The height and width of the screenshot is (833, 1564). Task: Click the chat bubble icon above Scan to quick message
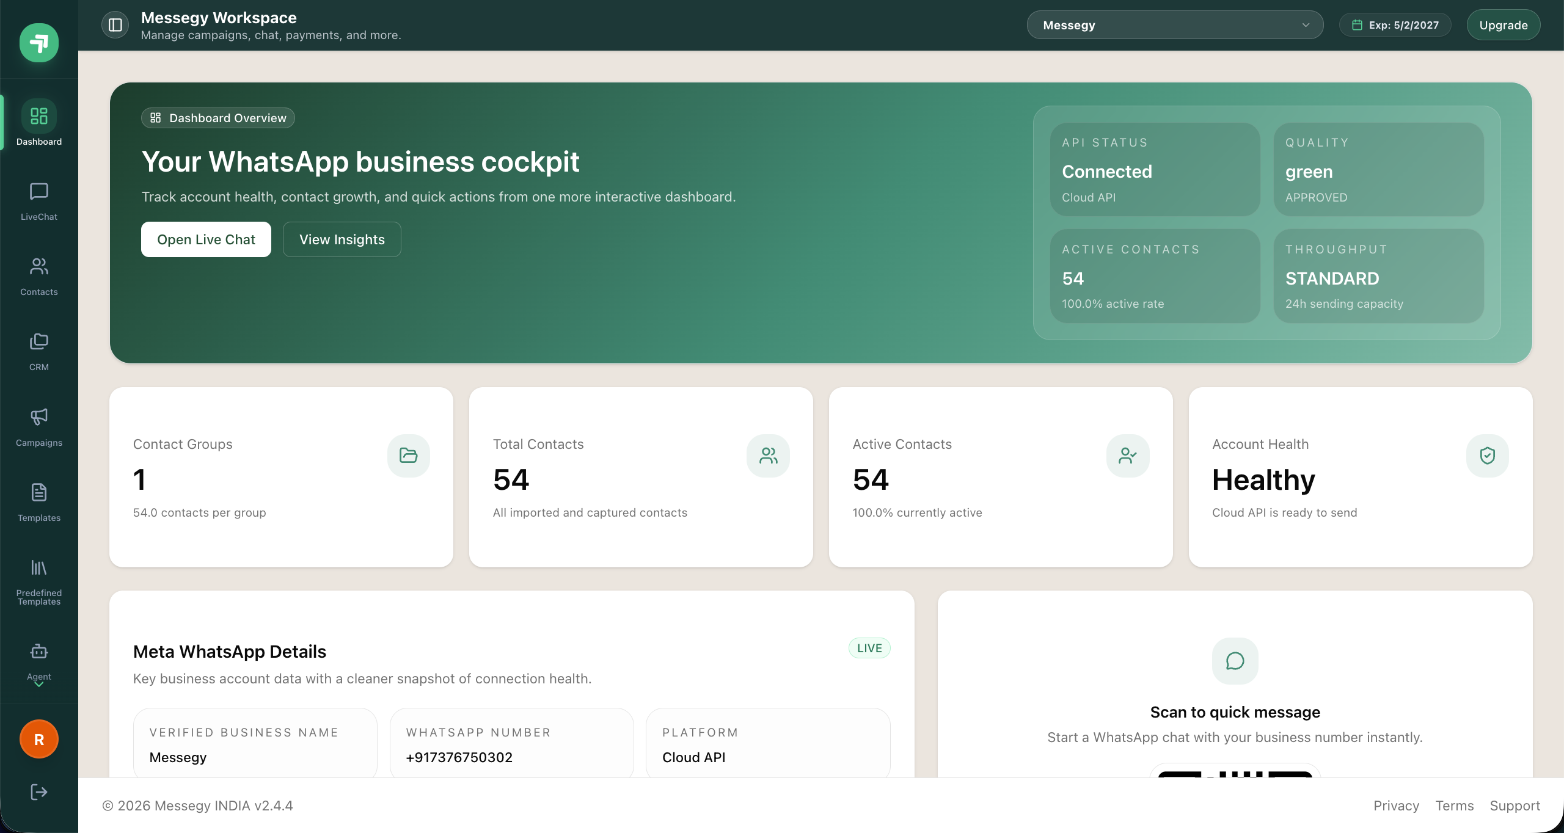pos(1235,661)
